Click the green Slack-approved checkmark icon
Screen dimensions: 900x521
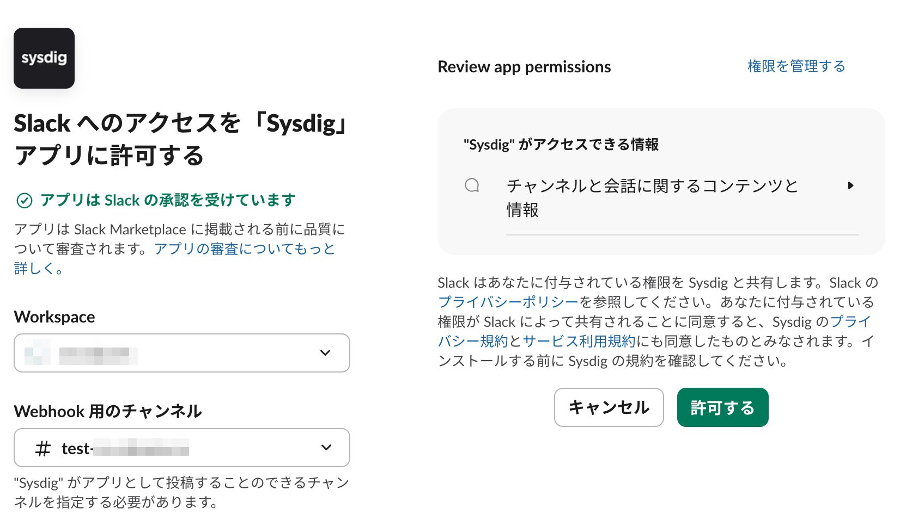coord(25,201)
